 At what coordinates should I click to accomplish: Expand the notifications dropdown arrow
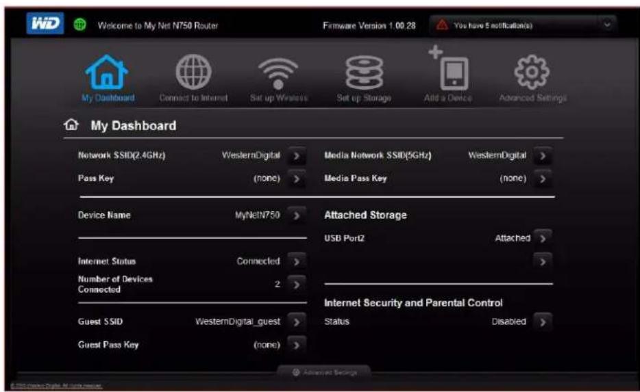(607, 25)
